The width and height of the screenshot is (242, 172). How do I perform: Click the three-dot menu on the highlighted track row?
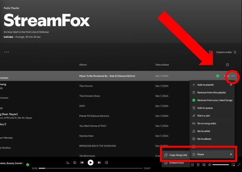click(x=233, y=76)
